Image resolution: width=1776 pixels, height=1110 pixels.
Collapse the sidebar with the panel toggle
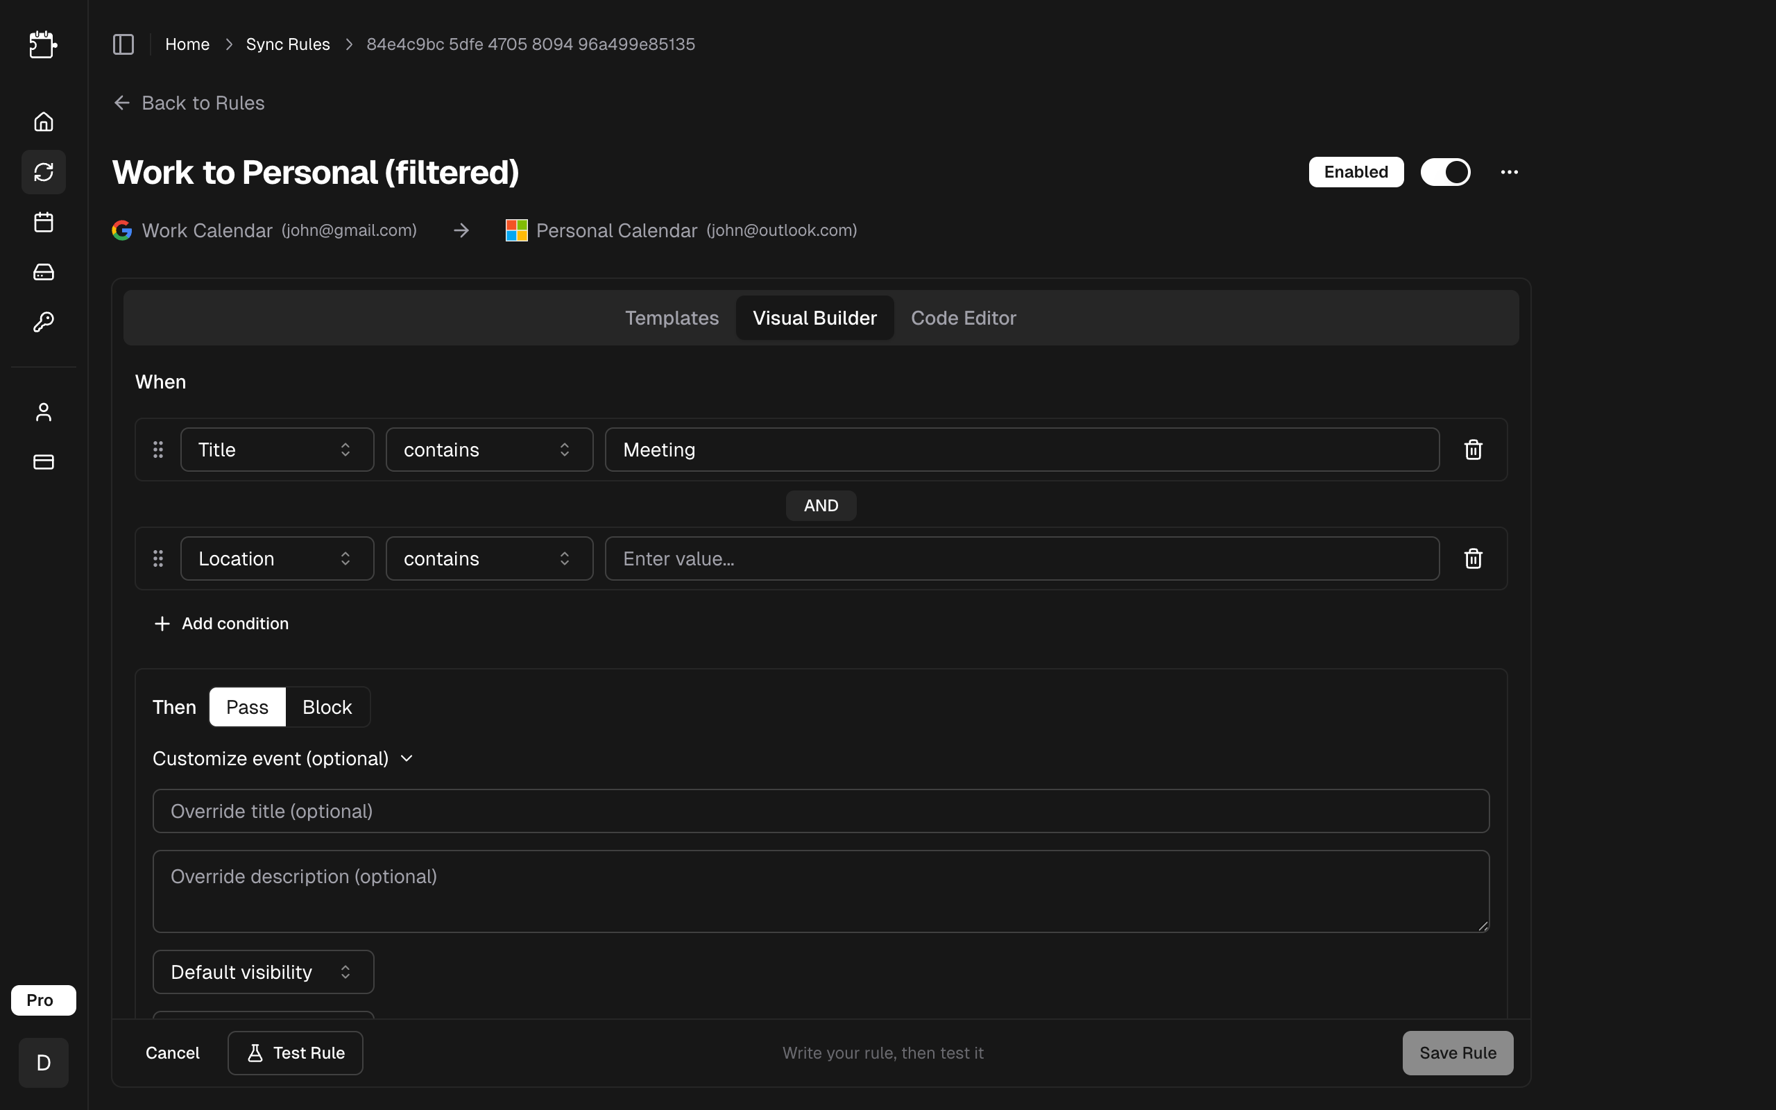(123, 44)
